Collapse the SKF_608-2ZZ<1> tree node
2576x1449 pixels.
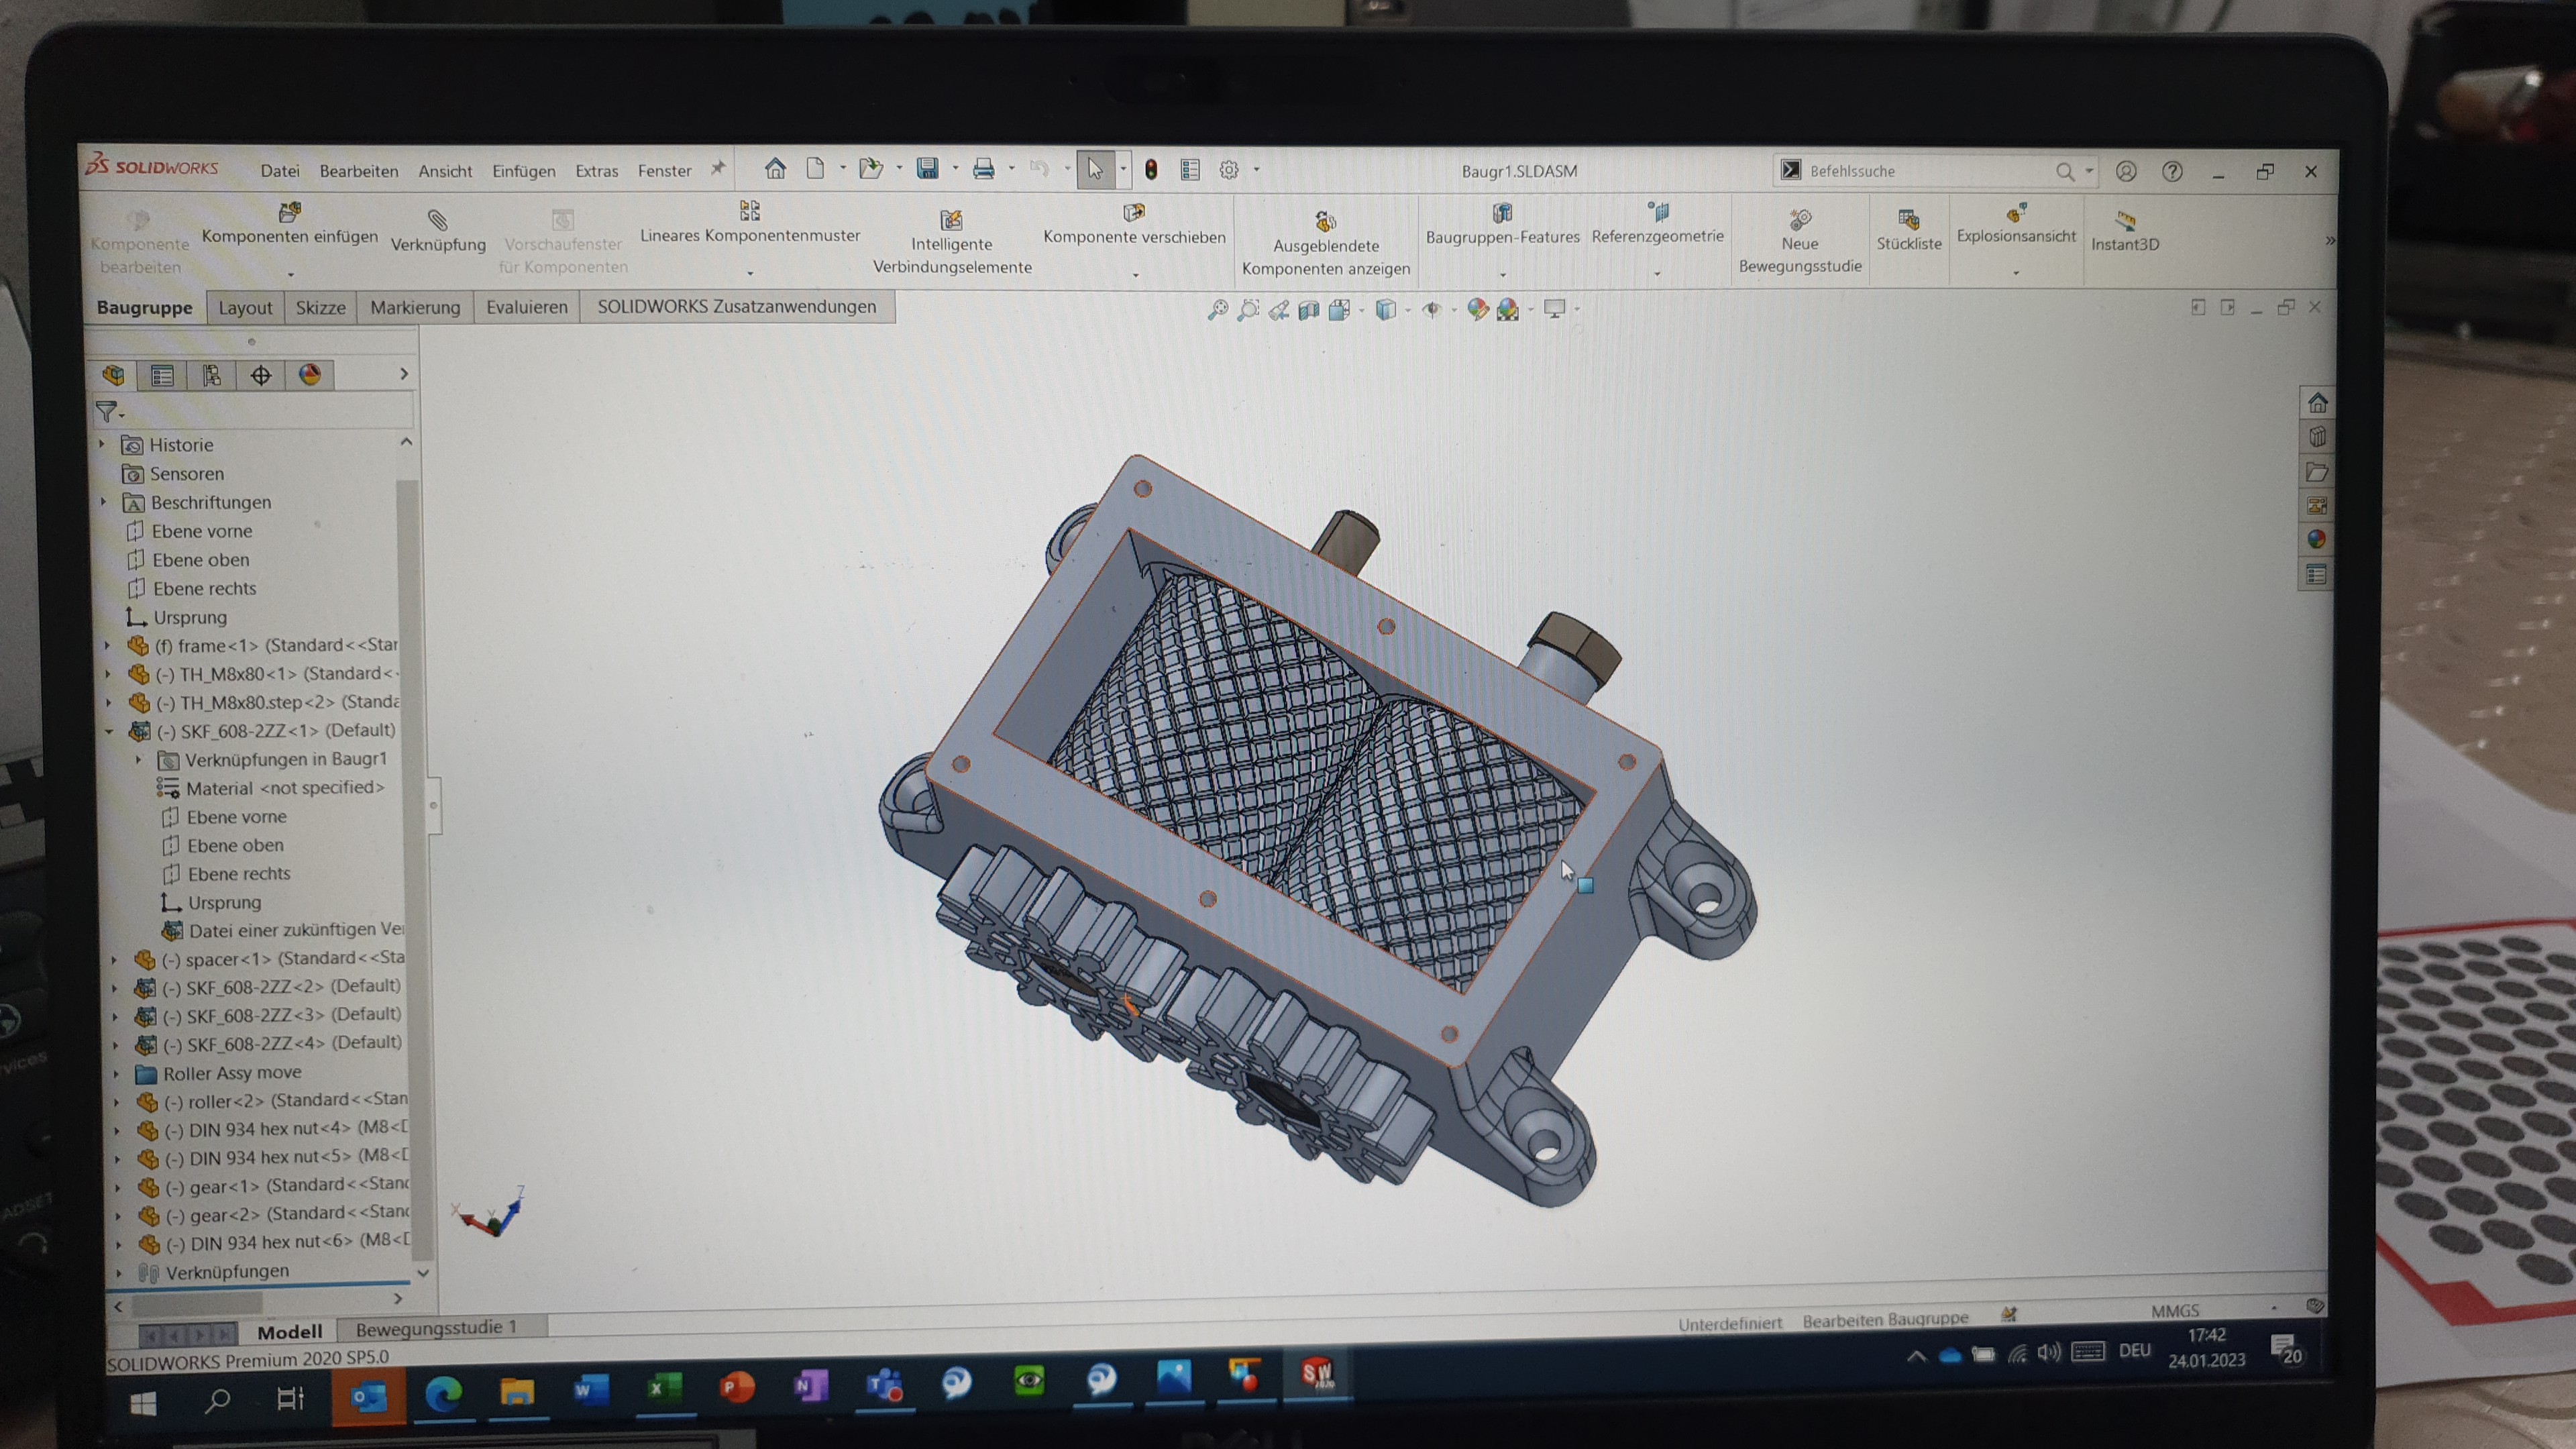[x=109, y=731]
